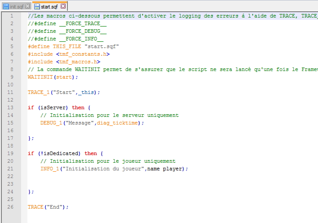Close the init.sqf tab
The height and width of the screenshot is (223, 318).
click(x=28, y=6)
